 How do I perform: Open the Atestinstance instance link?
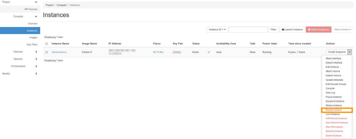pos(59,52)
